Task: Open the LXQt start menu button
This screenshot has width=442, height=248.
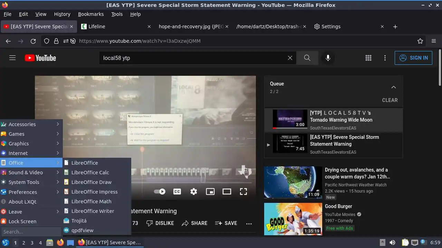Action: (x=5, y=242)
